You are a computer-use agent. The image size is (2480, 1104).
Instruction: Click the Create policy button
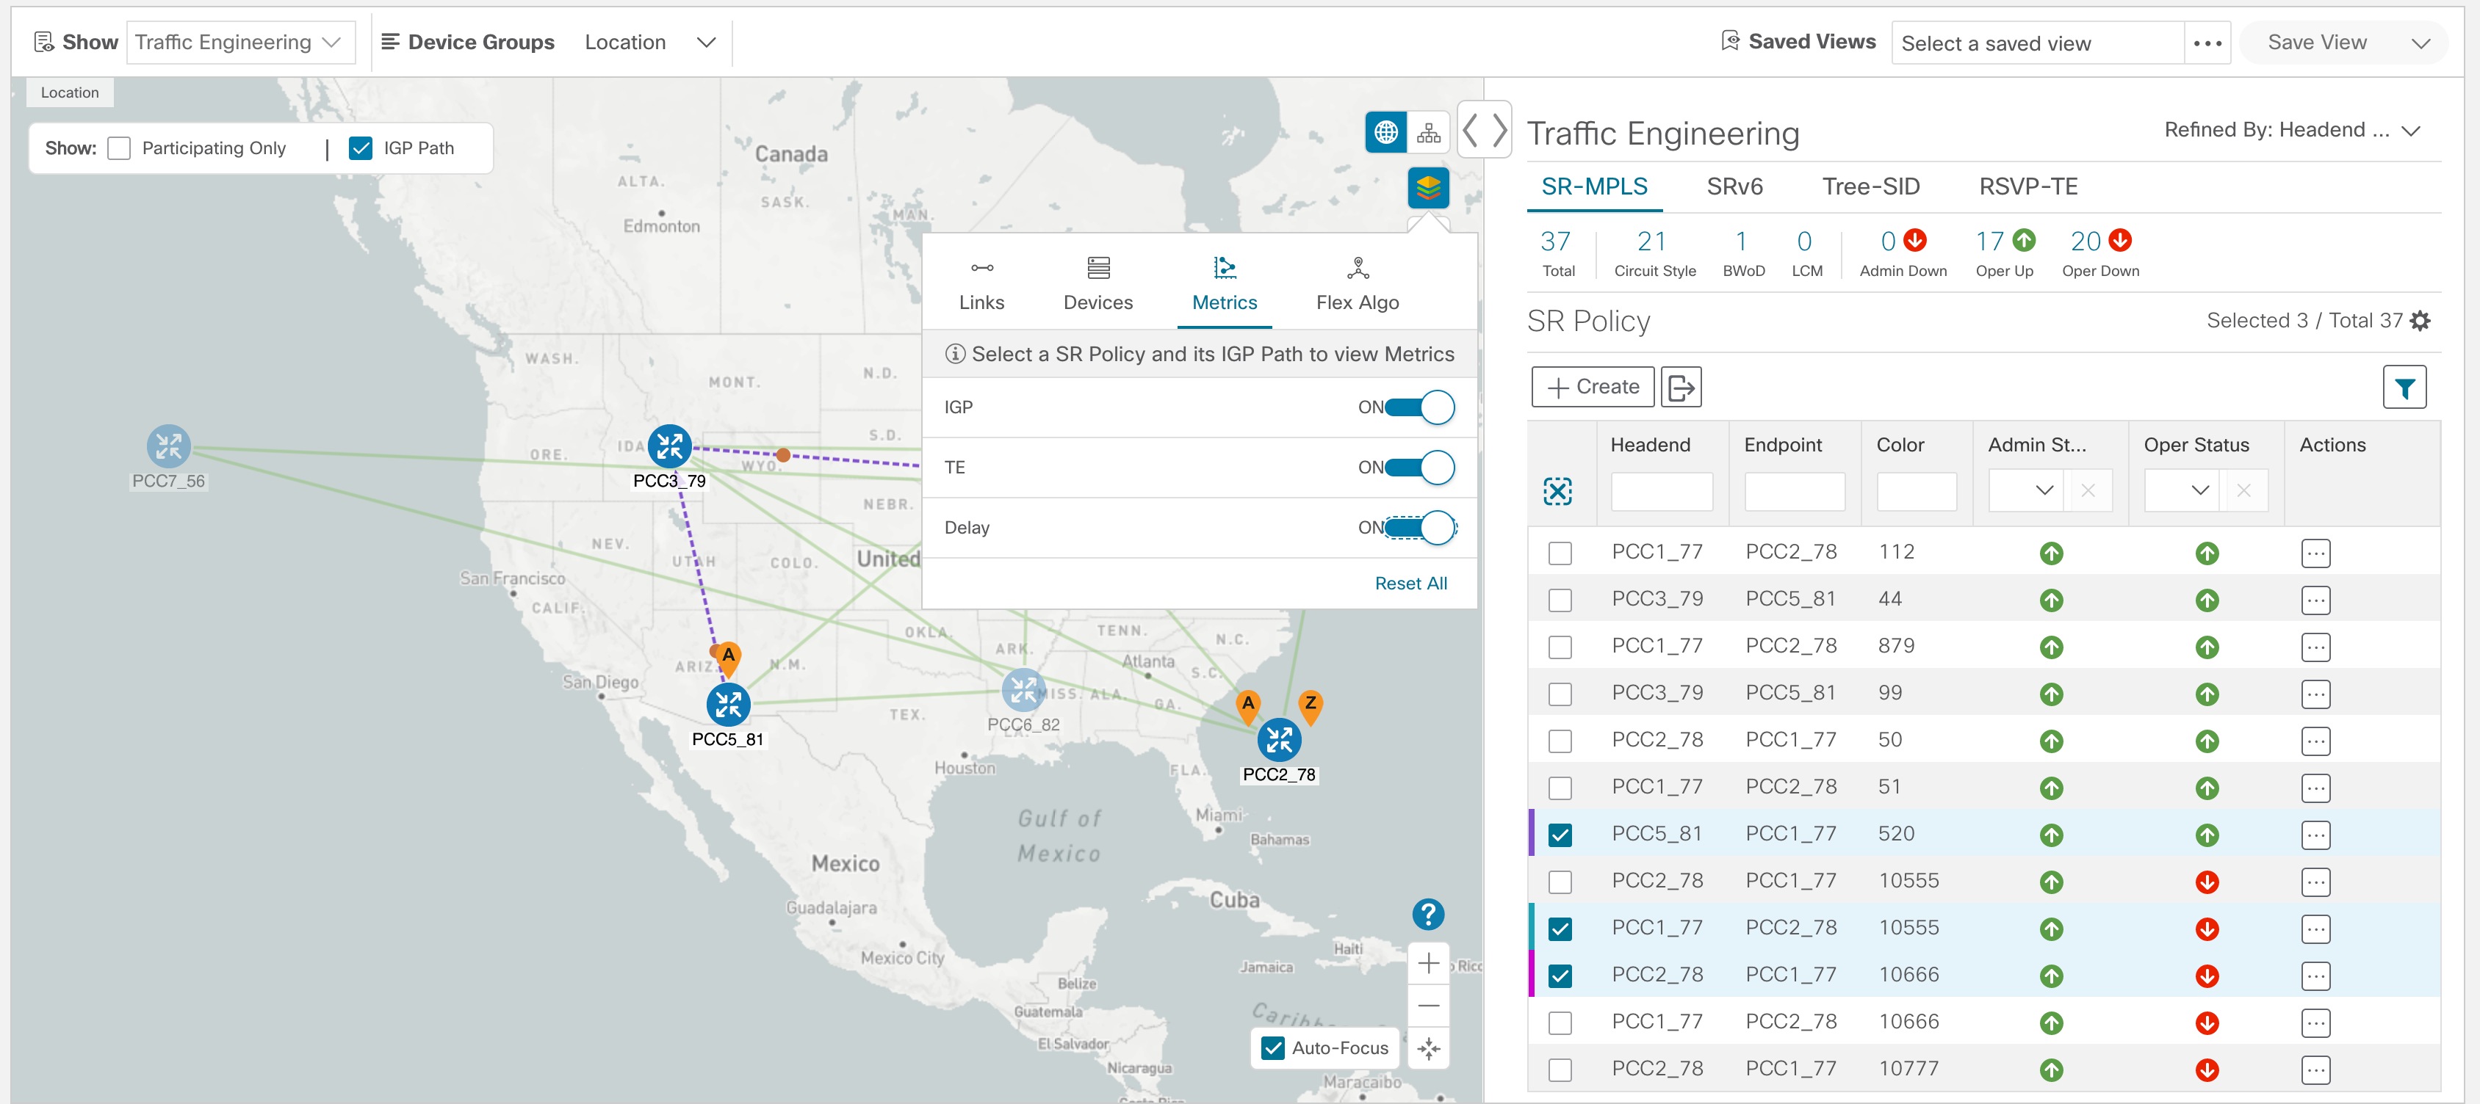[x=1593, y=388]
